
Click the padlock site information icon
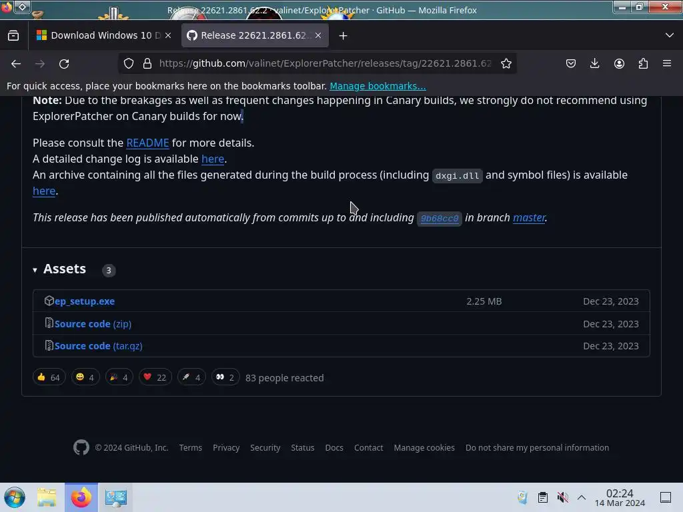(x=147, y=63)
